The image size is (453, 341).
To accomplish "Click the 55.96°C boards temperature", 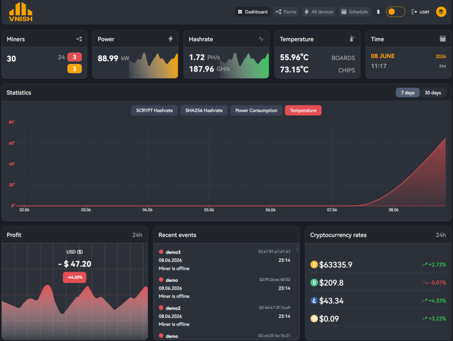I will click(x=294, y=57).
